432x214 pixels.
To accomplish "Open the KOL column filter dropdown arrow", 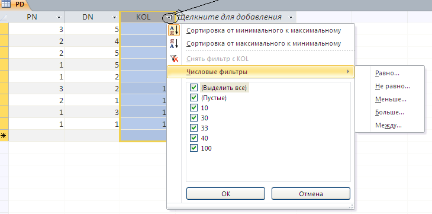I will (x=170, y=17).
